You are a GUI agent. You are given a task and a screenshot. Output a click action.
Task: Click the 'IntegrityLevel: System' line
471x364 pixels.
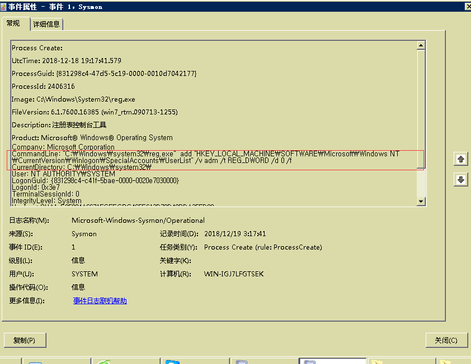[x=46, y=200]
